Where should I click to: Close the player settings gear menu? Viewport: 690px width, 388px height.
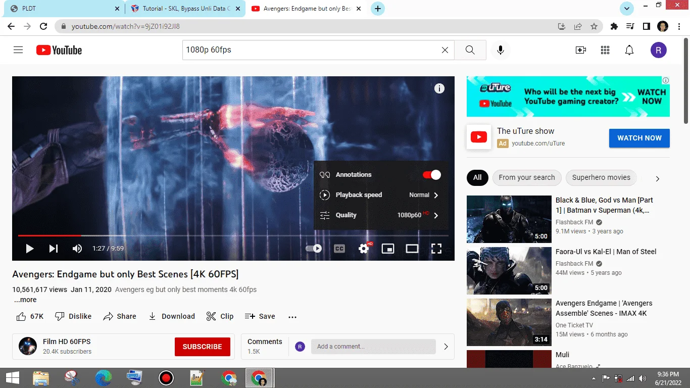click(364, 249)
